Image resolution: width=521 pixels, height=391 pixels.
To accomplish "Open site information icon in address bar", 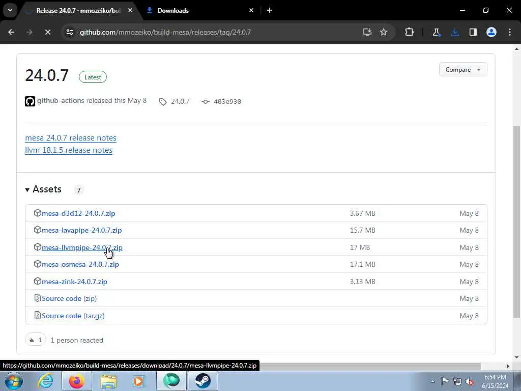I will [x=69, y=32].
